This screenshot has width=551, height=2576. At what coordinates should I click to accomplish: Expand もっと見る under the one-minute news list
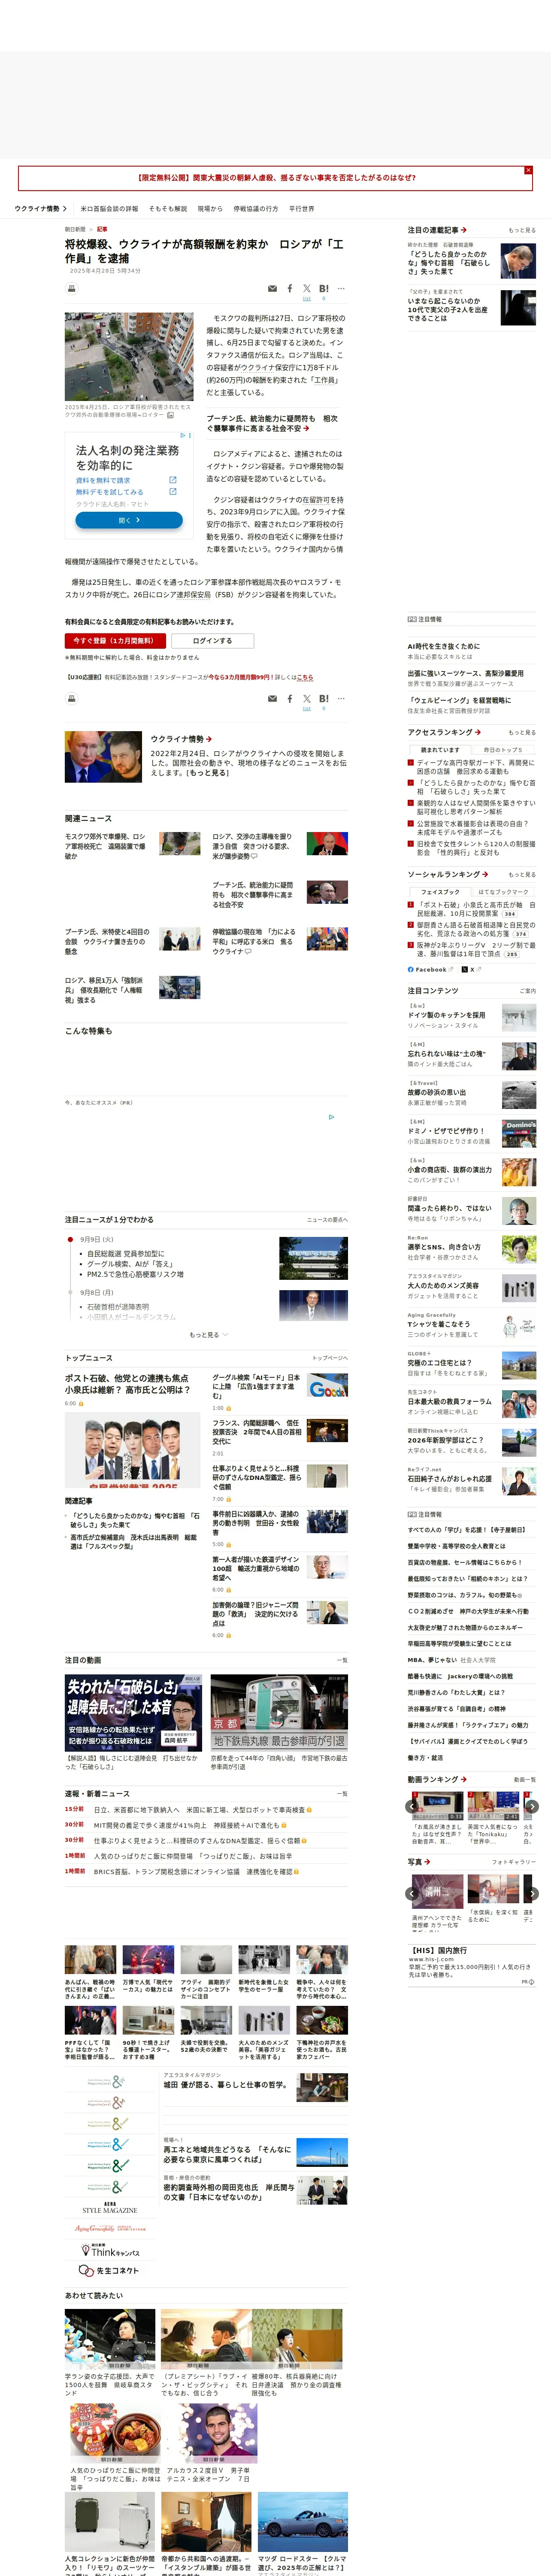209,1335
